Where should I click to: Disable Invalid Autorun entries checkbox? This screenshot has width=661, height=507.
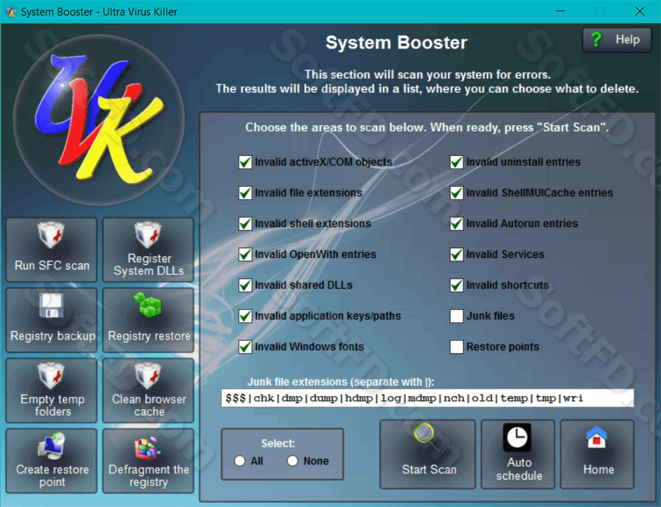coord(457,224)
